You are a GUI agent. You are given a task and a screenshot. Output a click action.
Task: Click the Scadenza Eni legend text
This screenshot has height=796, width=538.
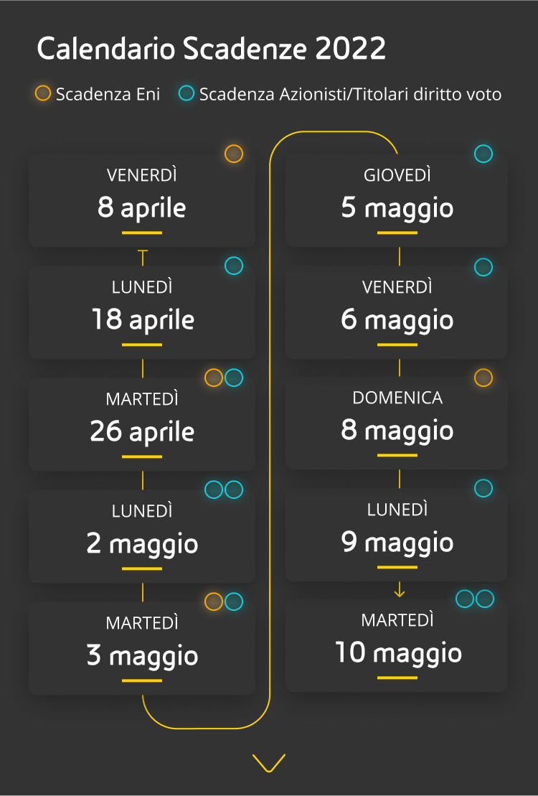108,94
